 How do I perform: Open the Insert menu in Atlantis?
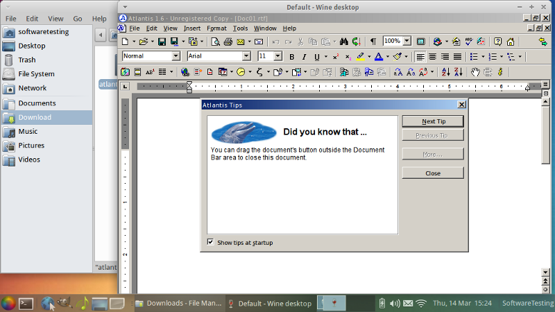(192, 28)
